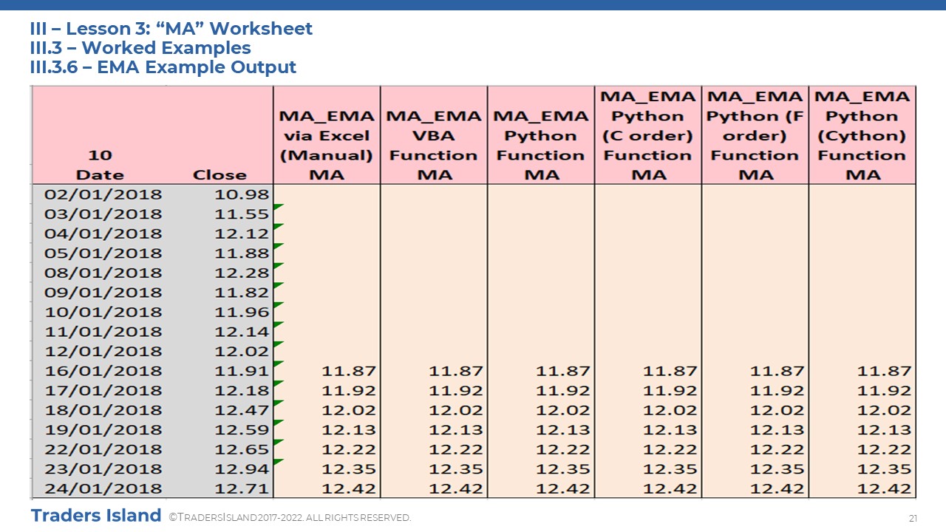Click Python Function EMA value for 18/01/2018
946x532 pixels.
coord(563,410)
